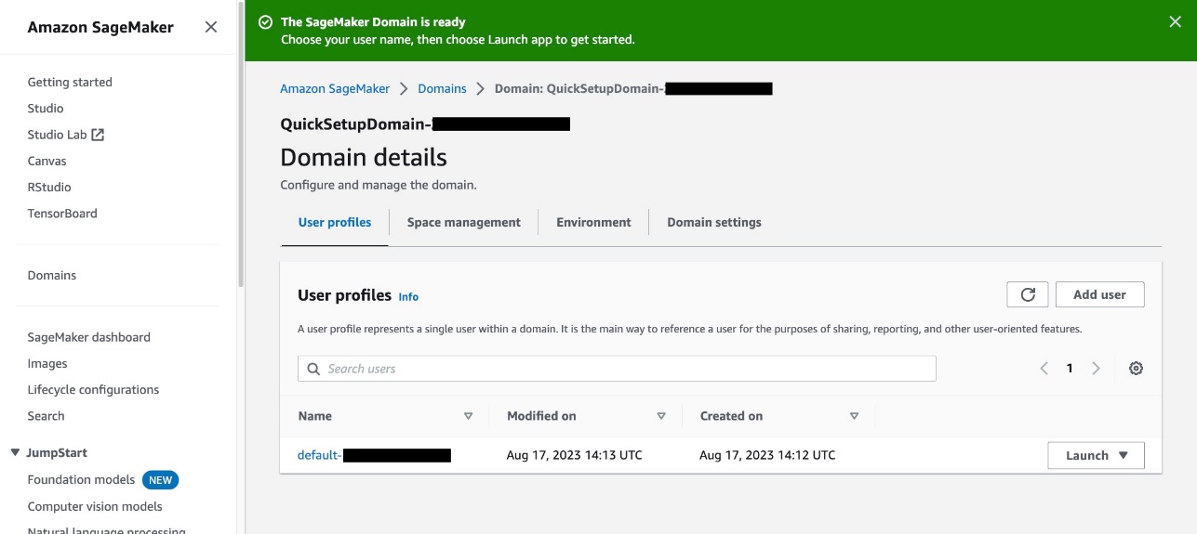Sort by Modified on column arrow

[x=661, y=416]
